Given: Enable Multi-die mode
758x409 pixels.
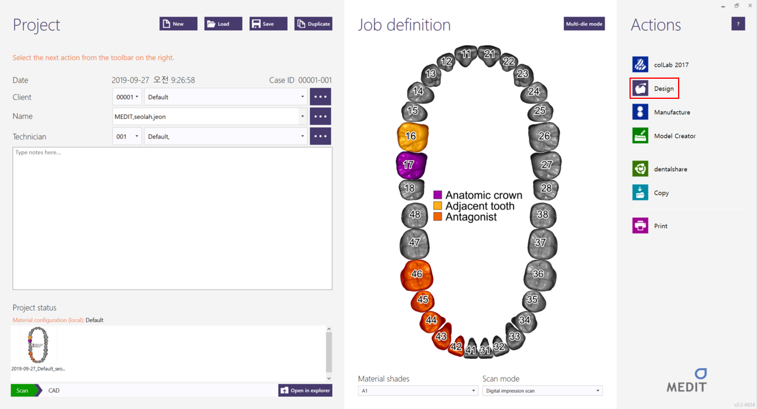Looking at the screenshot, I should coord(584,24).
